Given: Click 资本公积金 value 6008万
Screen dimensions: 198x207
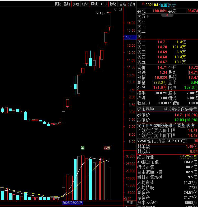Looking at the screenshot, I should click(x=191, y=203).
